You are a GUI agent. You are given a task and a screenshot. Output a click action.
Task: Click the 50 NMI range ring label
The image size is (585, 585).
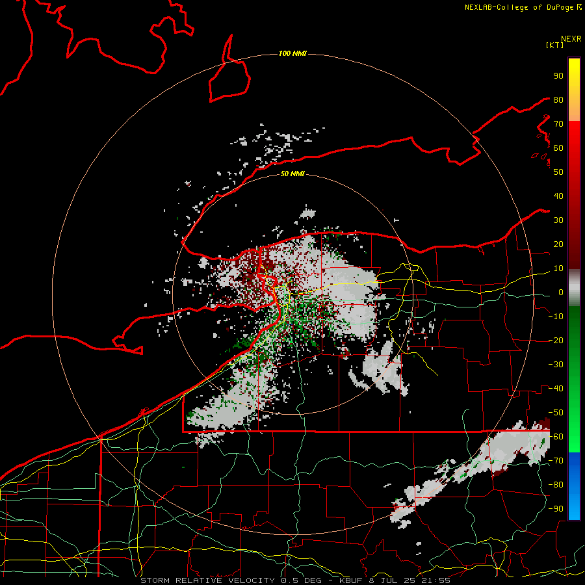click(x=292, y=174)
